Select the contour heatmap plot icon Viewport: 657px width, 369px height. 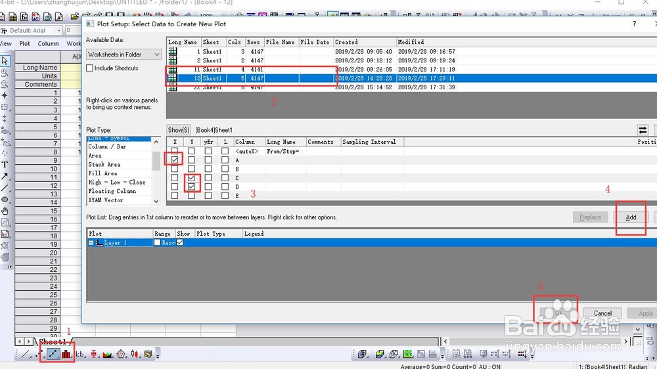tap(407, 354)
